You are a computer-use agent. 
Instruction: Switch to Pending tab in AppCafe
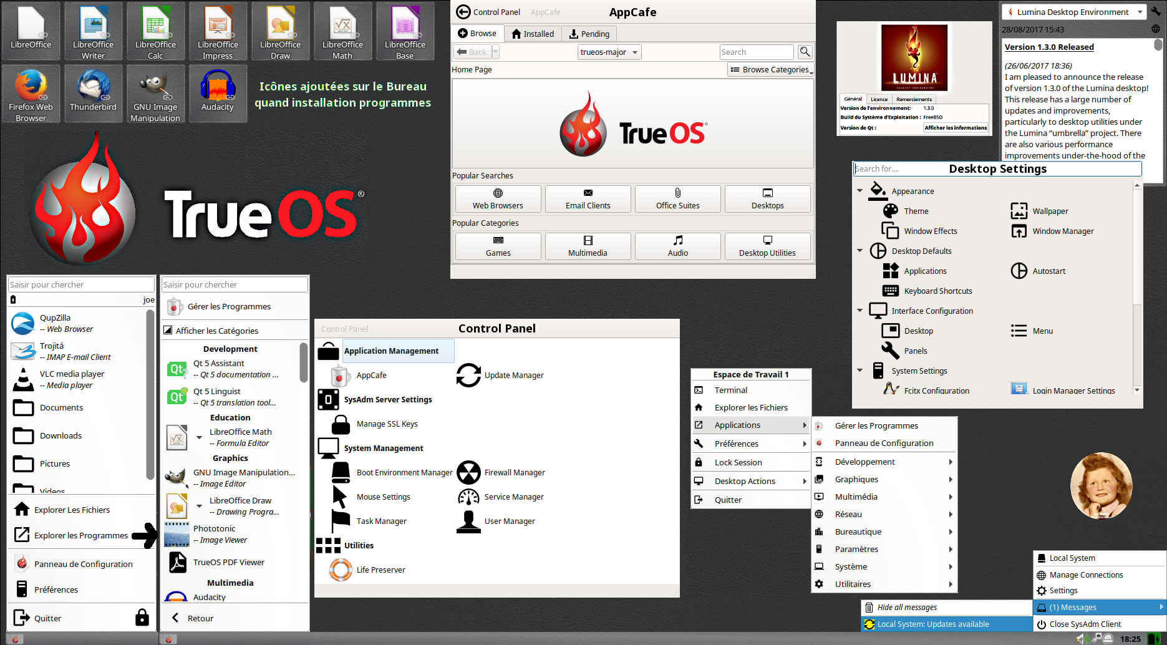[x=589, y=34]
